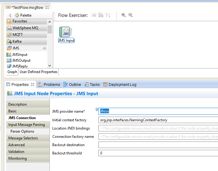Viewport: 218px width, 171px height.
Task: Open the Message Selectors section
Action: pos(28,138)
